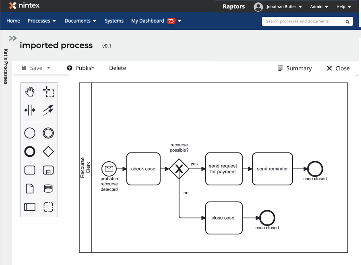Delete the imported process
Screen dimensions: 361x265
pyautogui.click(x=117, y=68)
